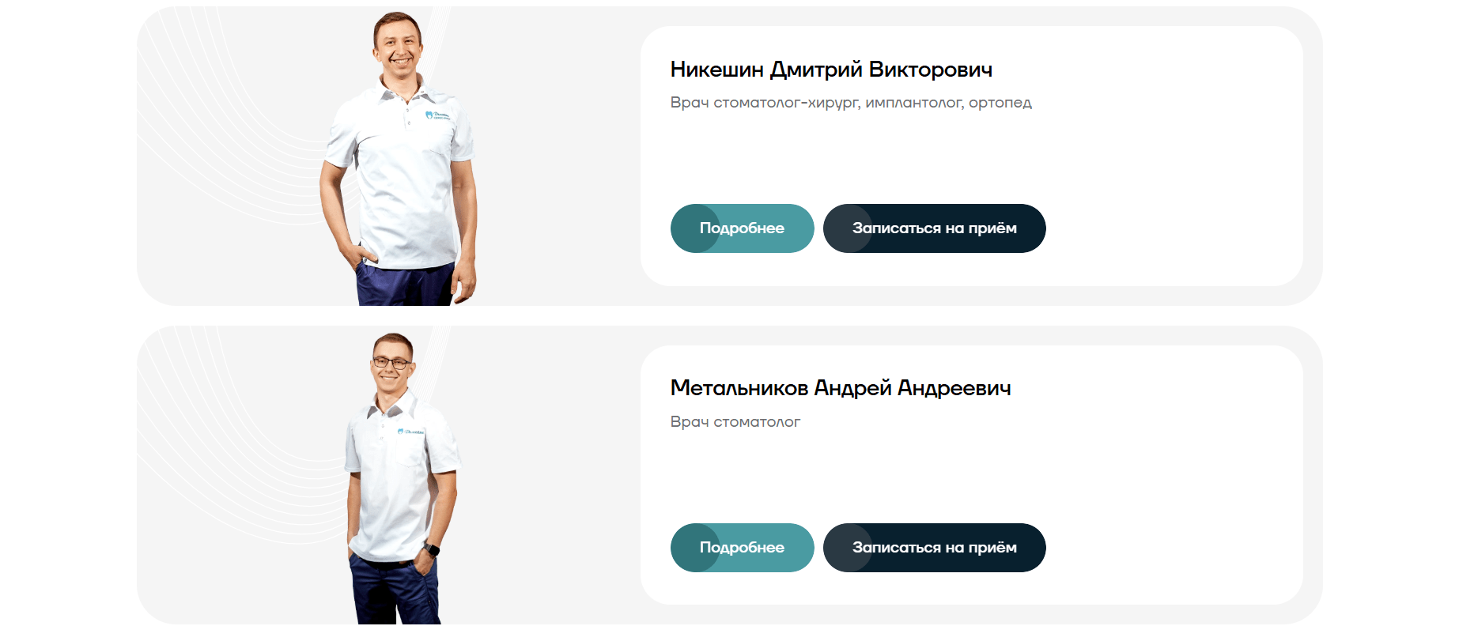This screenshot has height=626, width=1459.
Task: Click empty white panel area right of Никешин's buttons
Action: pos(1170,228)
